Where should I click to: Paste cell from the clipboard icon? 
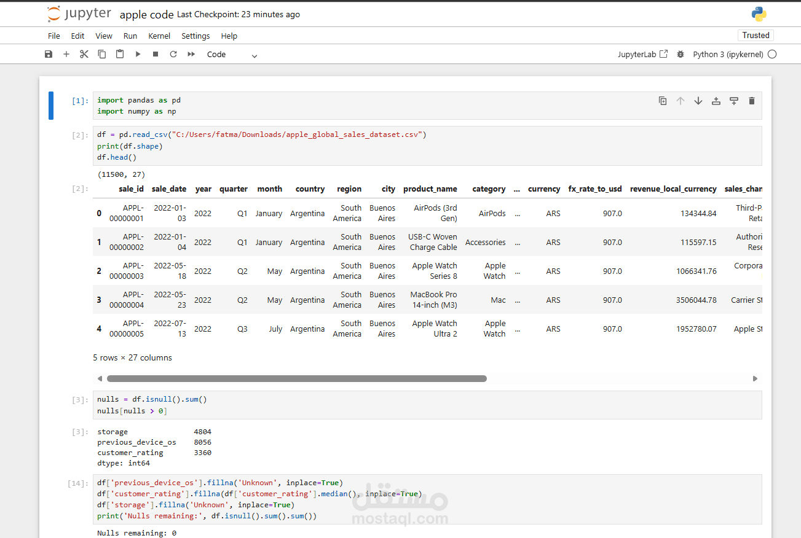[120, 54]
